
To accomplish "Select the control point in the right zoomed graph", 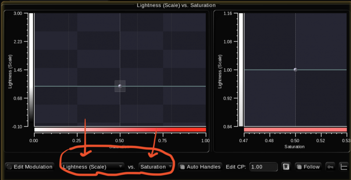I will coord(295,70).
